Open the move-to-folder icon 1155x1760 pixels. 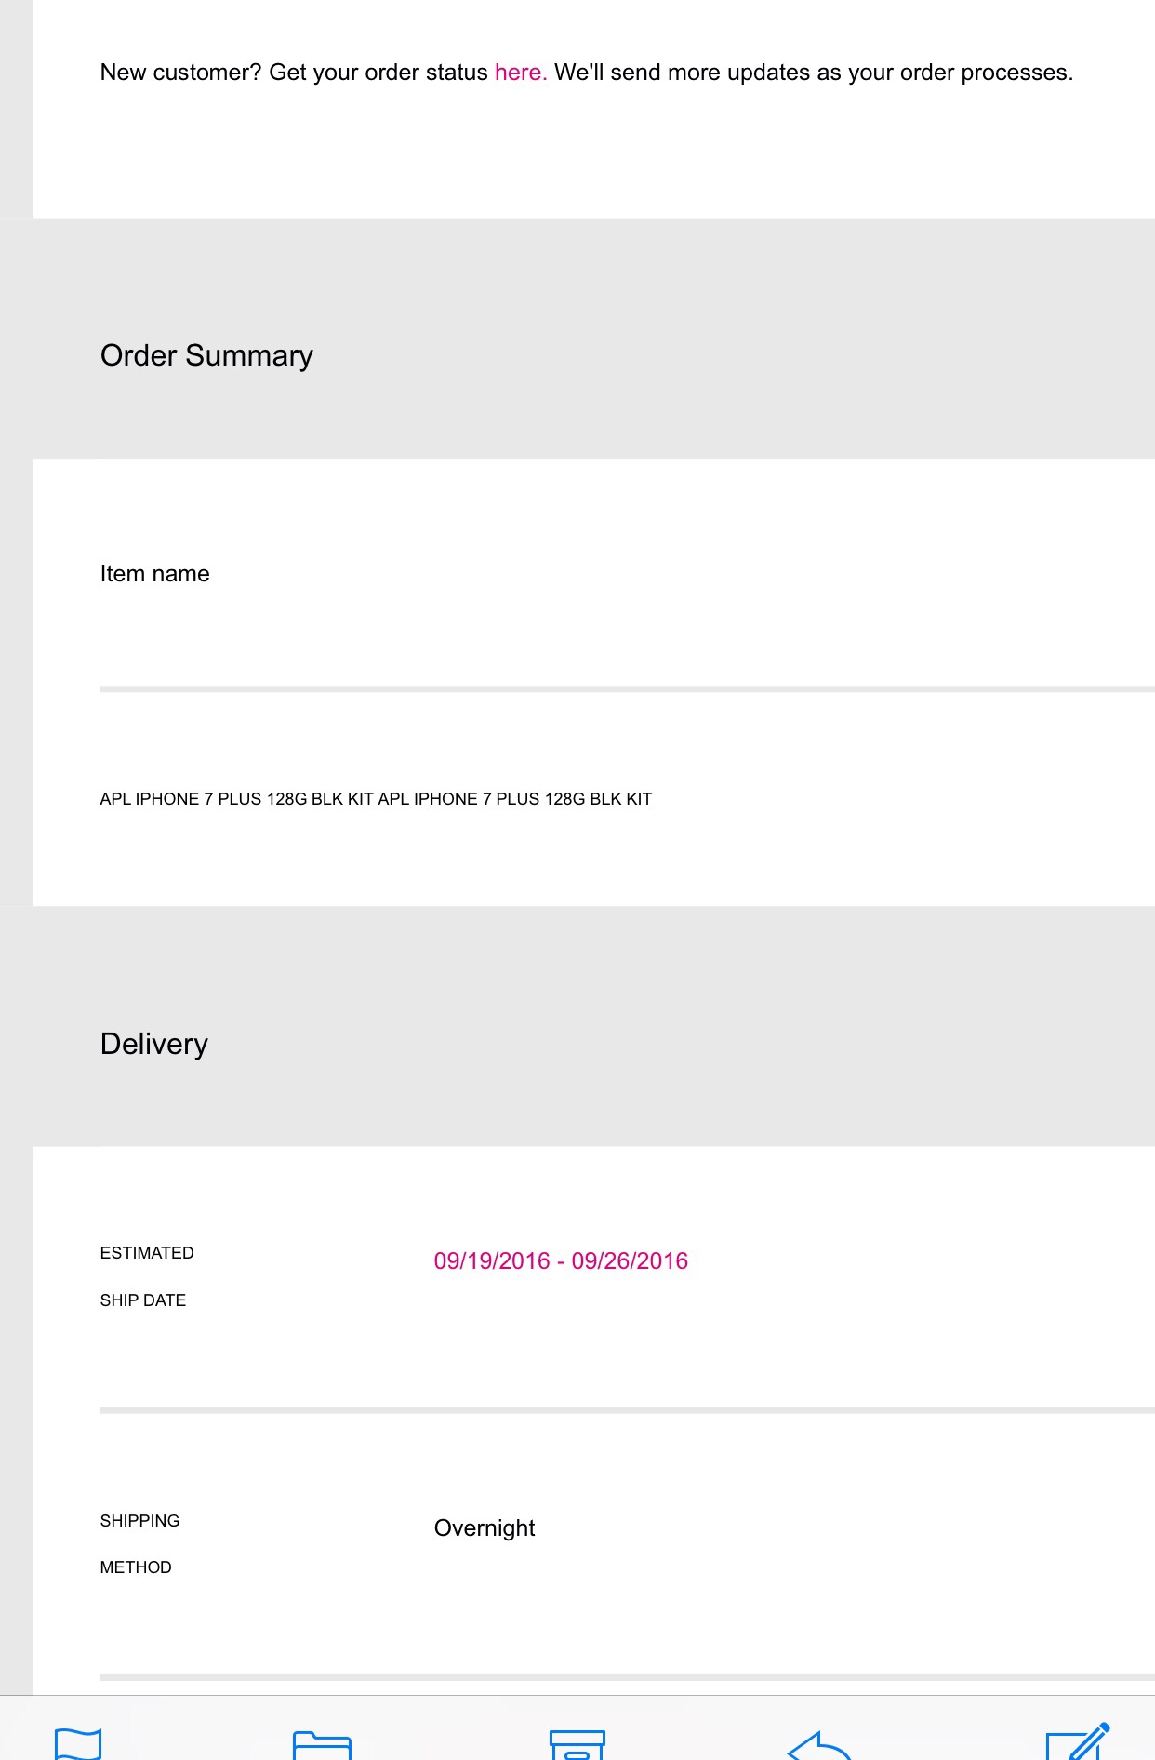(x=322, y=1743)
